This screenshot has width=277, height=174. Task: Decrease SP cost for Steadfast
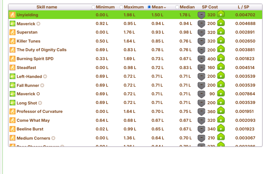tap(201, 68)
